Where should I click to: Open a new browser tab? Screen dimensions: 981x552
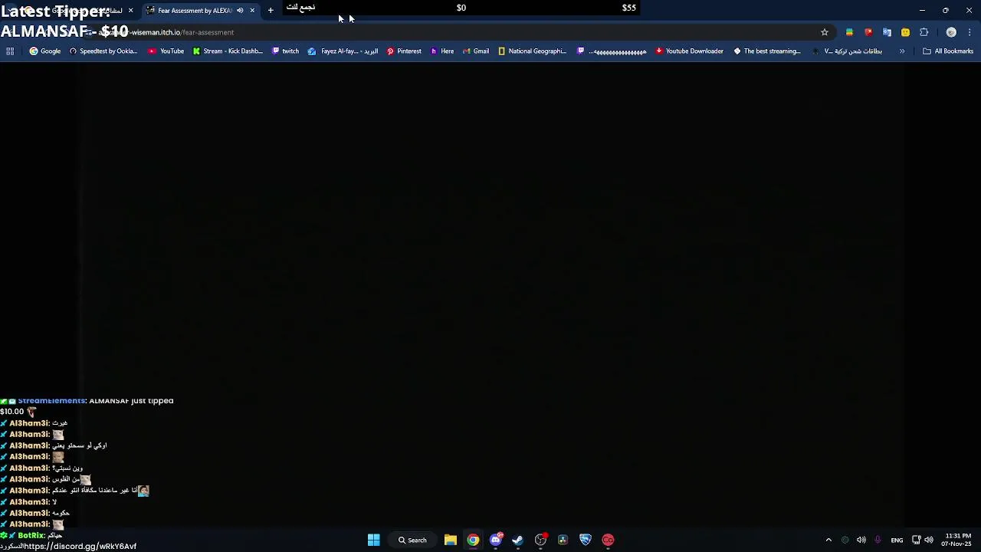pos(271,11)
